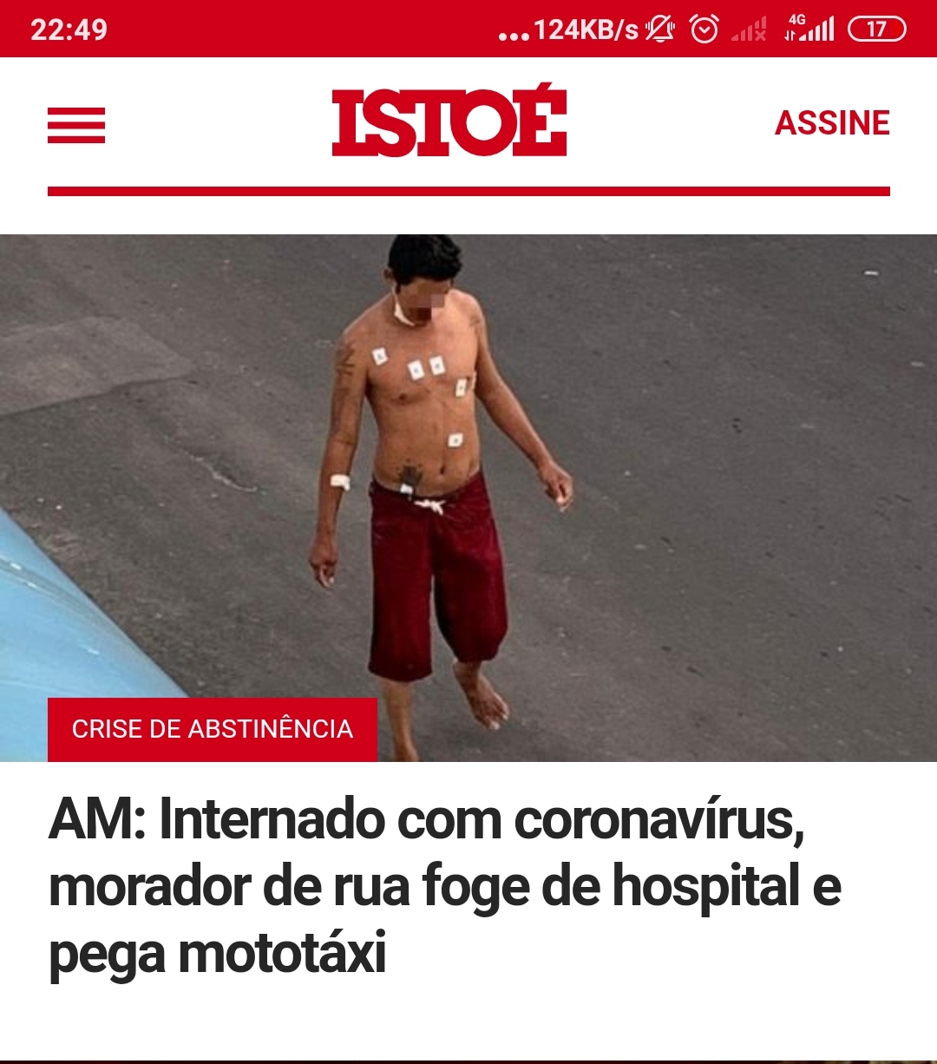Open the Crise de Abstinência category tag
This screenshot has width=937, height=1064.
pyautogui.click(x=213, y=729)
